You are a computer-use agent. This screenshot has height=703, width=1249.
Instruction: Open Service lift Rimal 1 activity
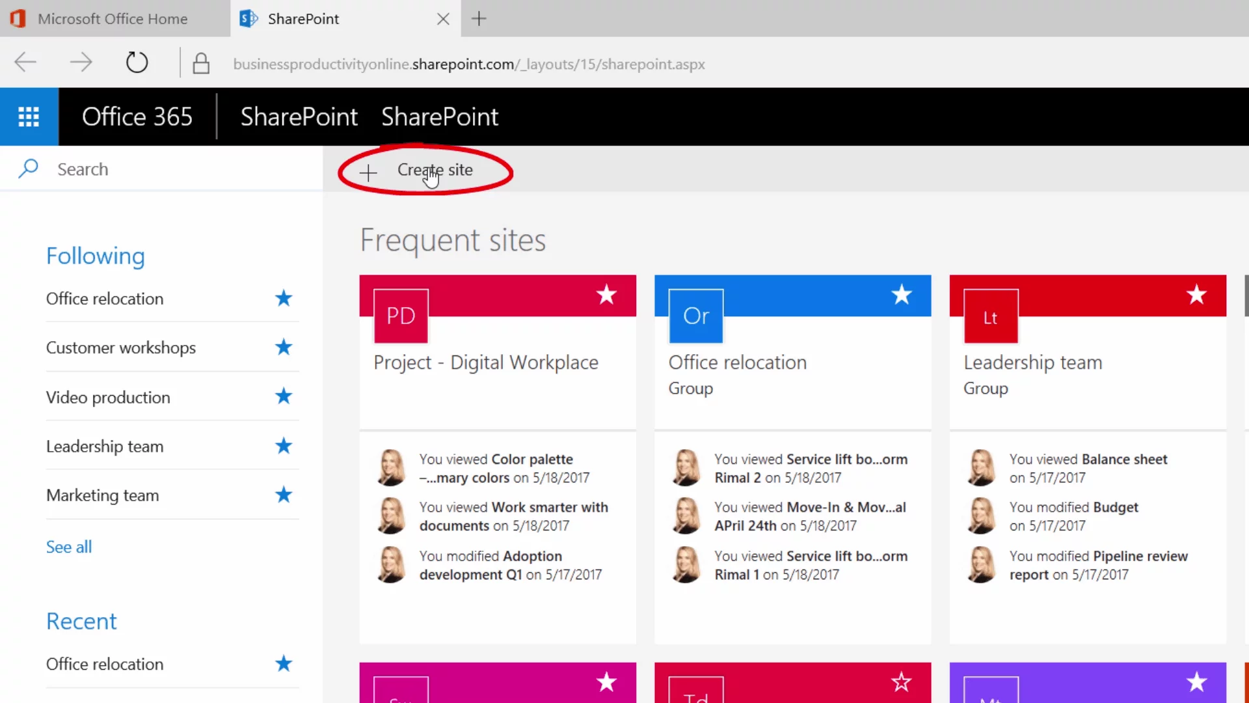point(811,566)
